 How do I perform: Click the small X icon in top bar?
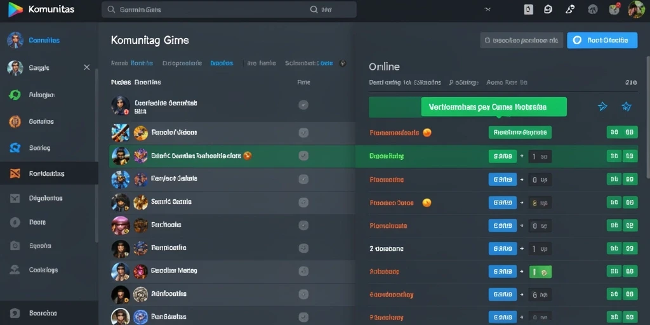coord(487,9)
